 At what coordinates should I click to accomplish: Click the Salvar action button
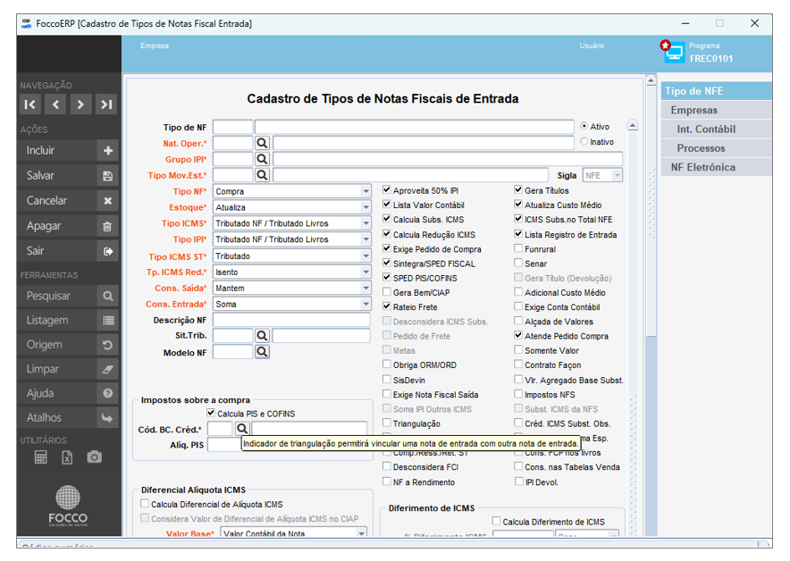tap(68, 176)
